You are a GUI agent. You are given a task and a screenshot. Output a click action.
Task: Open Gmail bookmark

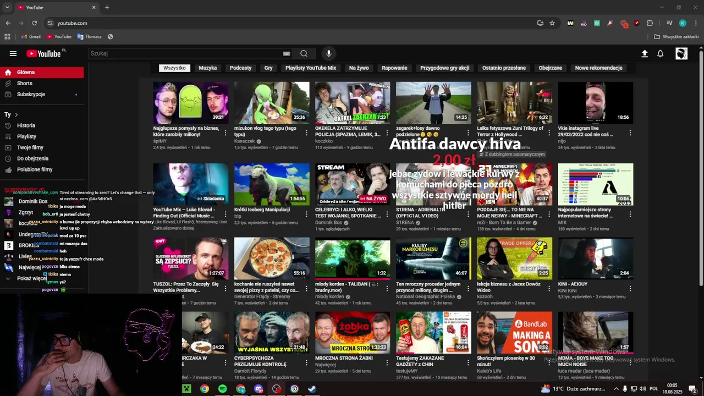[31, 37]
